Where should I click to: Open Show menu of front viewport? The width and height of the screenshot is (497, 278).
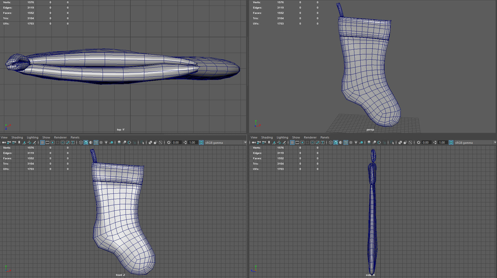coord(46,137)
